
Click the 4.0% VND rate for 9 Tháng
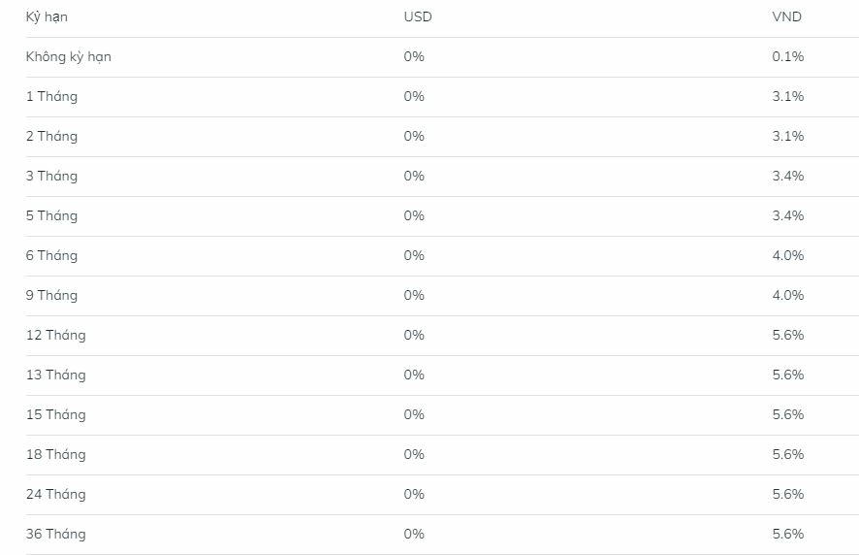tap(787, 296)
